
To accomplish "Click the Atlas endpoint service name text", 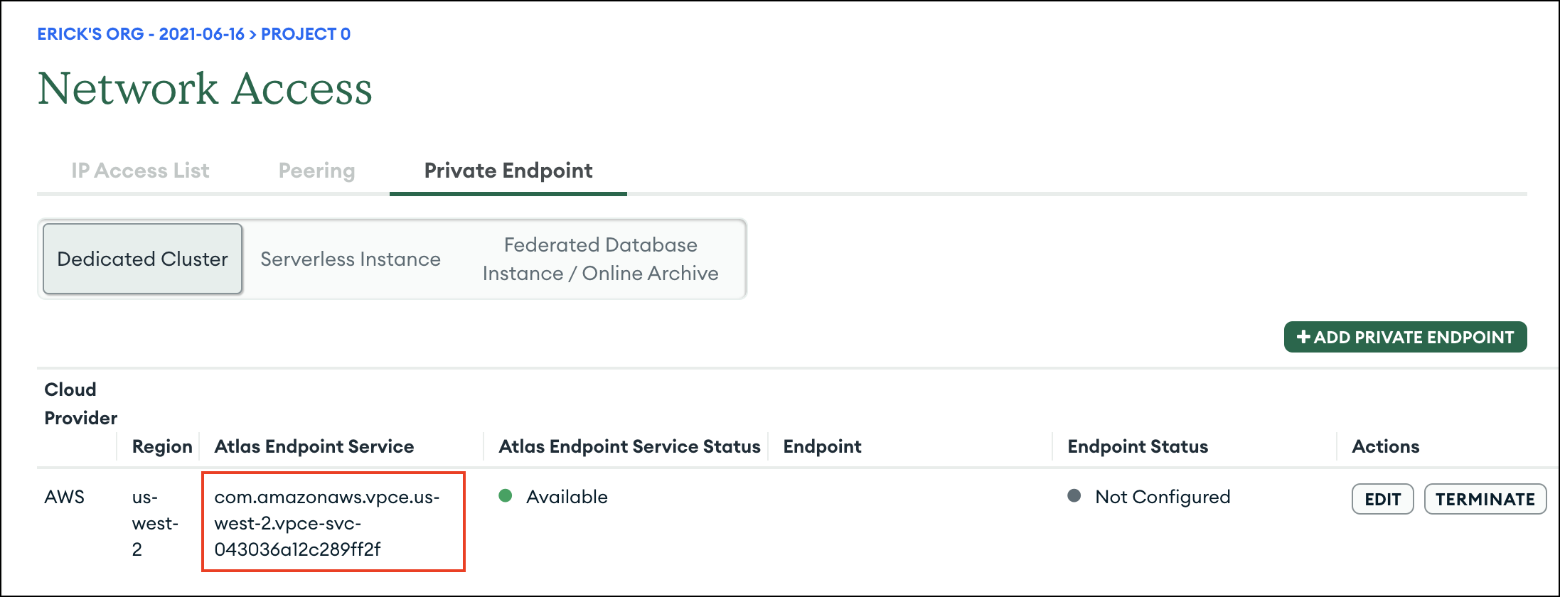I will coord(326,522).
